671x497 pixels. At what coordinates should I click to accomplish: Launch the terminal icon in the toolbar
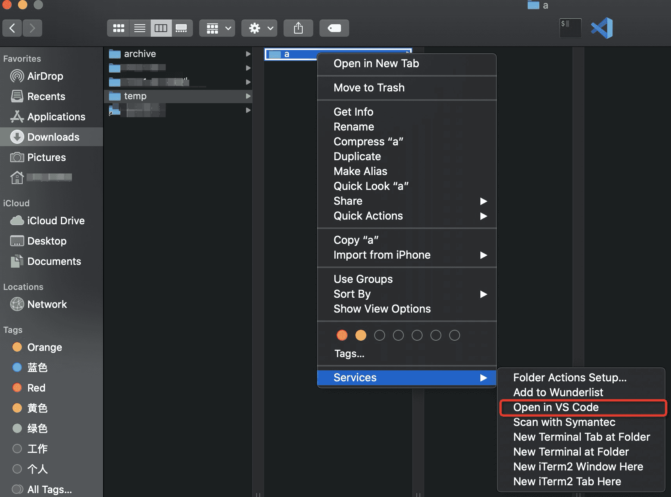tap(570, 28)
